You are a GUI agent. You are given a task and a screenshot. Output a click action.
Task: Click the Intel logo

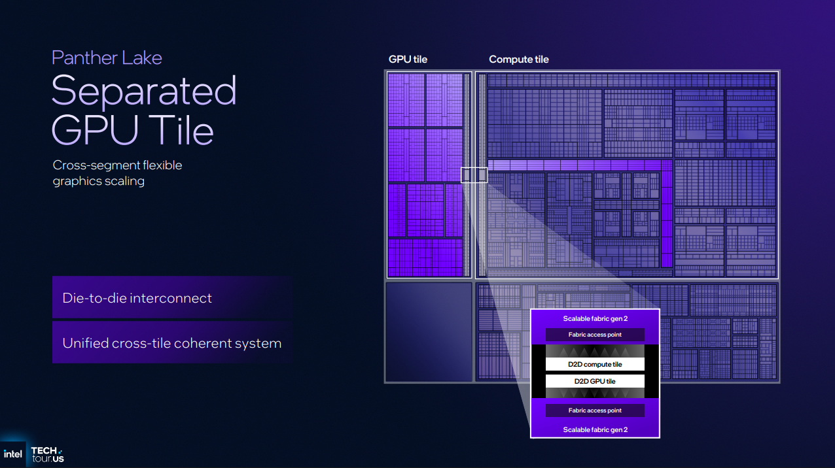pyautogui.click(x=12, y=454)
